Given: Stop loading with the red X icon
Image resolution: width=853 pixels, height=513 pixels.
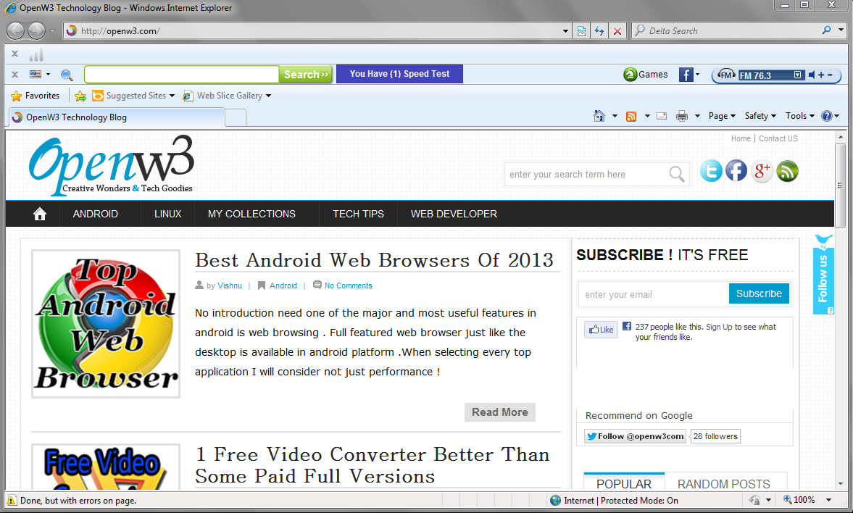Looking at the screenshot, I should click(617, 31).
